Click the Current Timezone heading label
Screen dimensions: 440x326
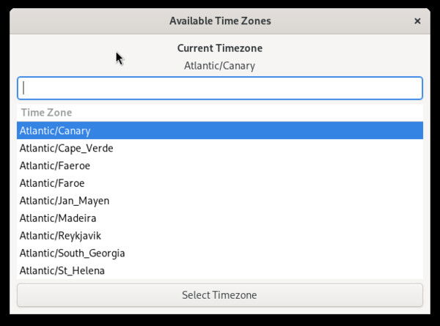coord(220,48)
